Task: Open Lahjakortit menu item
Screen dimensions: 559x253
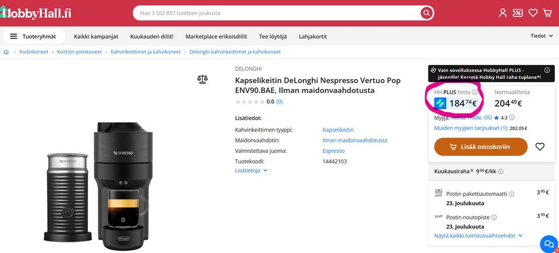Action: pyautogui.click(x=313, y=36)
